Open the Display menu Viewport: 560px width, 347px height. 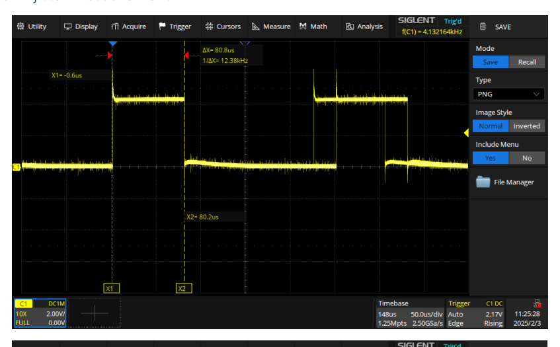pyautogui.click(x=81, y=26)
